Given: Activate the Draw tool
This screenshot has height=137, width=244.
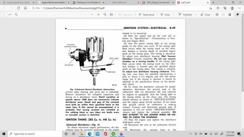Looking at the screenshot, I should (165, 14).
